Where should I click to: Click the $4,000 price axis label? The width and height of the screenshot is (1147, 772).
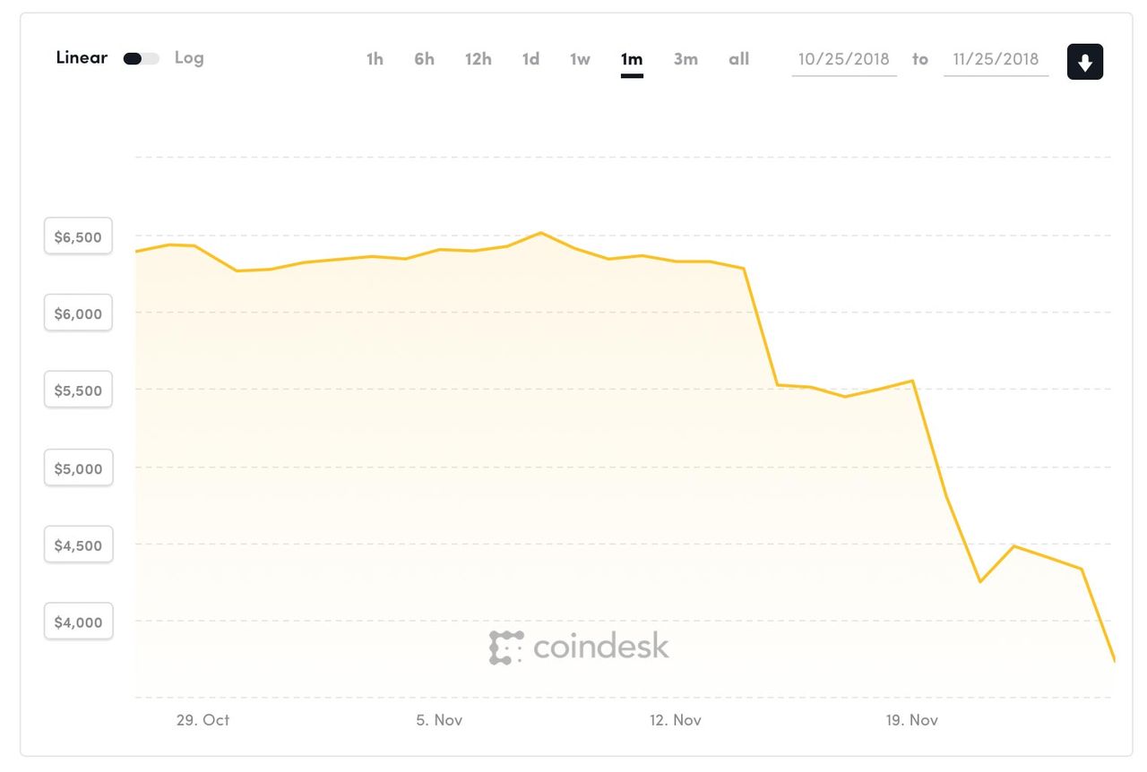click(78, 622)
